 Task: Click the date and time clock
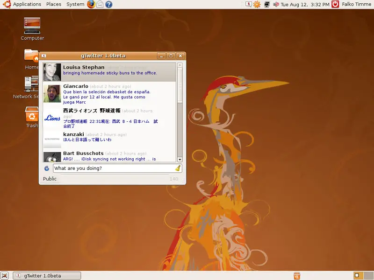pyautogui.click(x=305, y=4)
